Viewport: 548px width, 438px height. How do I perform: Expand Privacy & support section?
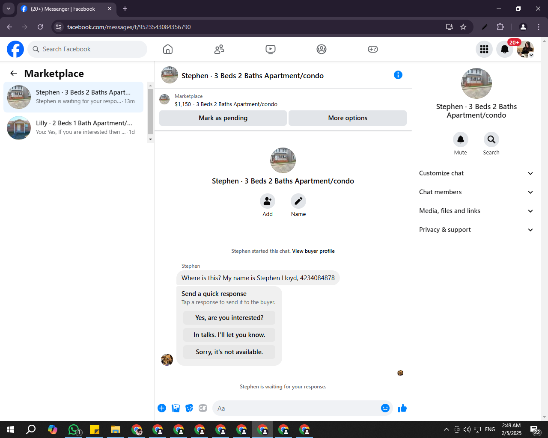[x=477, y=230]
